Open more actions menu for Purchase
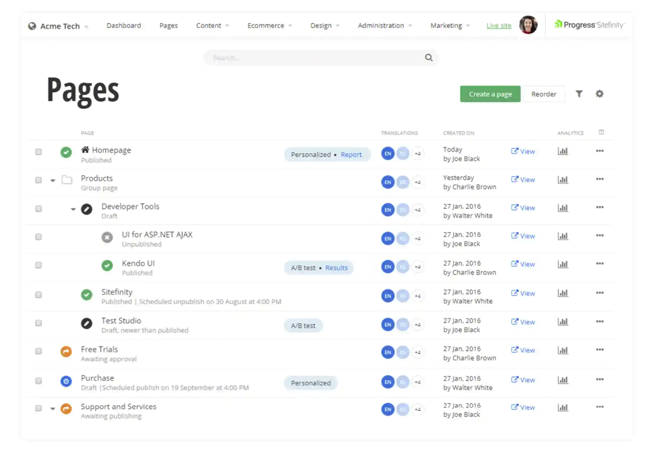 [600, 379]
